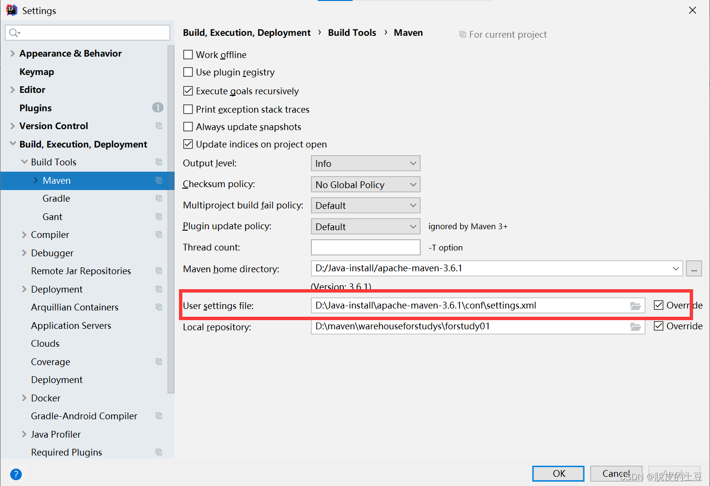This screenshot has height=486, width=710.
Task: Expand the Java Profiler tree node
Action: (x=24, y=434)
